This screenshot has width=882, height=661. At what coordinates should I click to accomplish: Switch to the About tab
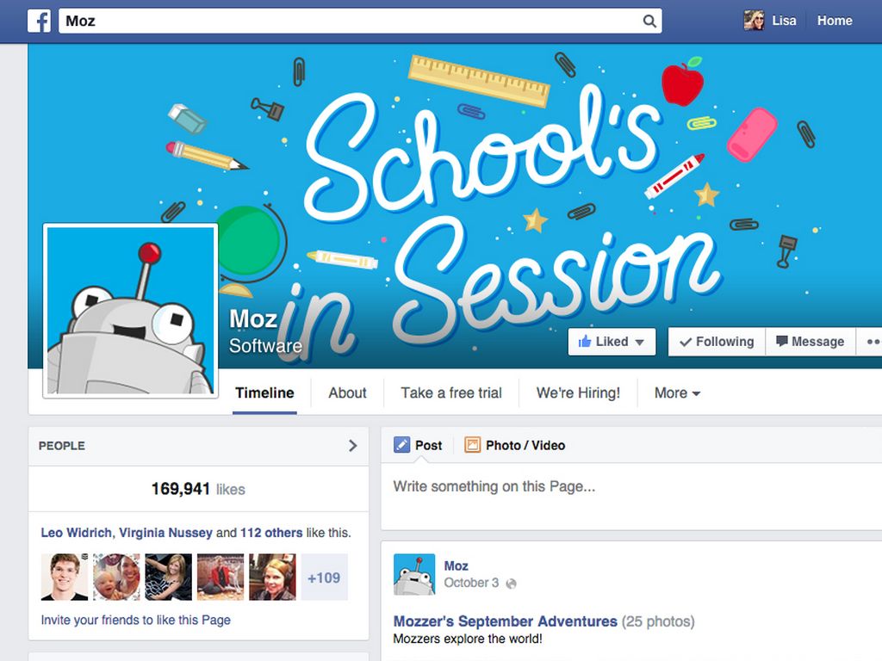coord(347,392)
